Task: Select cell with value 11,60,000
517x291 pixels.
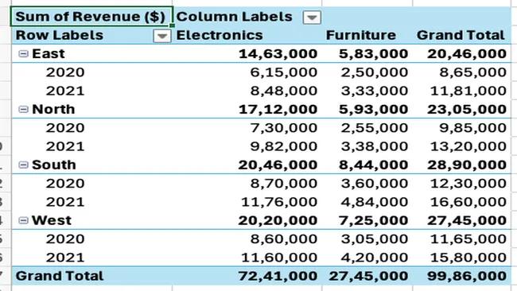Action: click(279, 257)
